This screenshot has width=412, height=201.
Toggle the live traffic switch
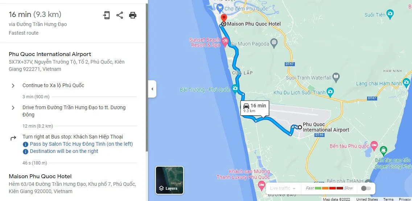pos(366,188)
